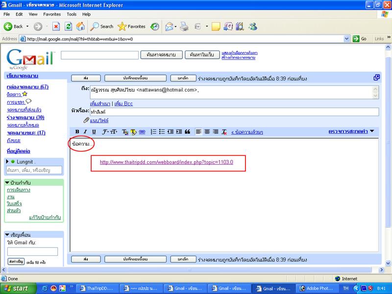392x294 pixels.
Task: Toggle italic text formatting
Action: tap(85, 132)
